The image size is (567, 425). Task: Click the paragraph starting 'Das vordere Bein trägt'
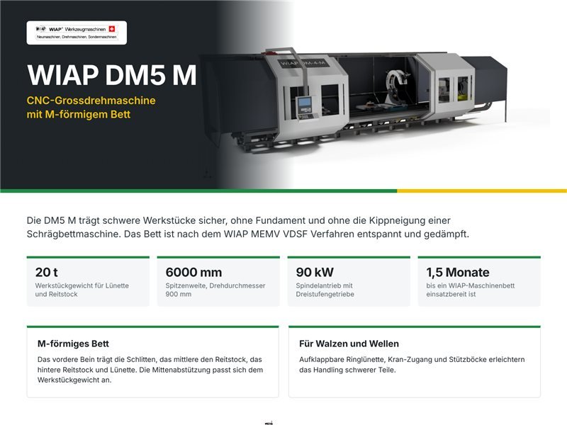[150, 370]
